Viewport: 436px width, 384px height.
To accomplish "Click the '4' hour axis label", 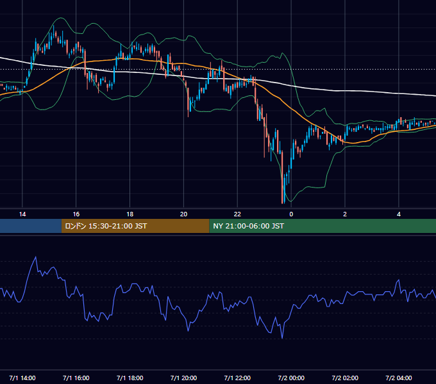I will pos(399,214).
